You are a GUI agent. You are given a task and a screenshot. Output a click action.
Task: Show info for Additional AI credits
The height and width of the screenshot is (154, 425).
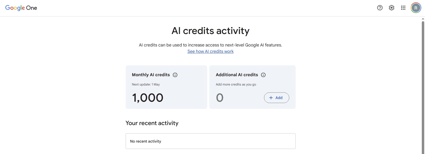tap(263, 75)
